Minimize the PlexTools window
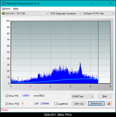Image resolution: width=116 pixels, height=117 pixels. (x=92, y=3)
